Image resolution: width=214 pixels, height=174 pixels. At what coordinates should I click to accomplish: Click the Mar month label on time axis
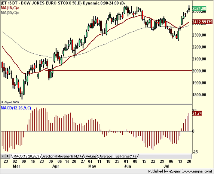[x=16, y=166]
